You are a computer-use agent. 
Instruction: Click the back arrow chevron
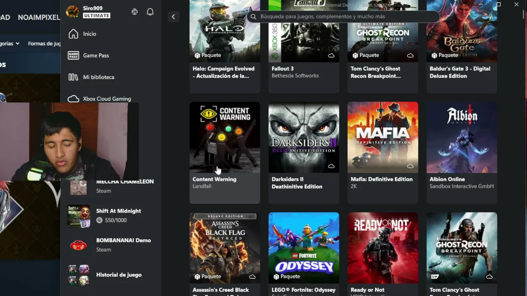point(173,17)
